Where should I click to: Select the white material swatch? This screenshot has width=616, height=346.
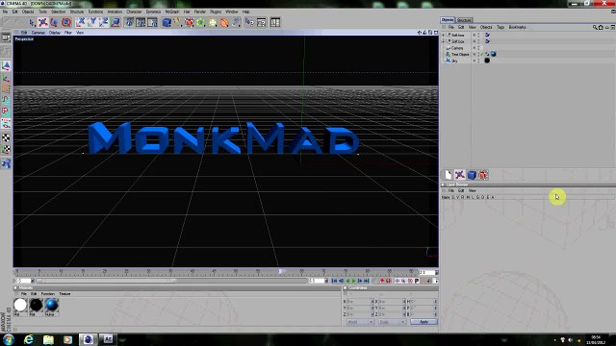click(x=20, y=305)
